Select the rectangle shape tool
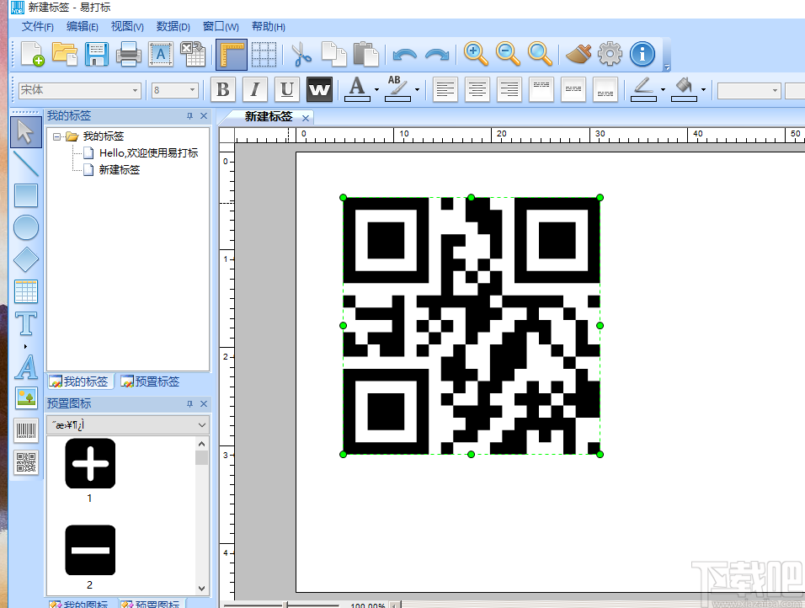 coord(25,195)
